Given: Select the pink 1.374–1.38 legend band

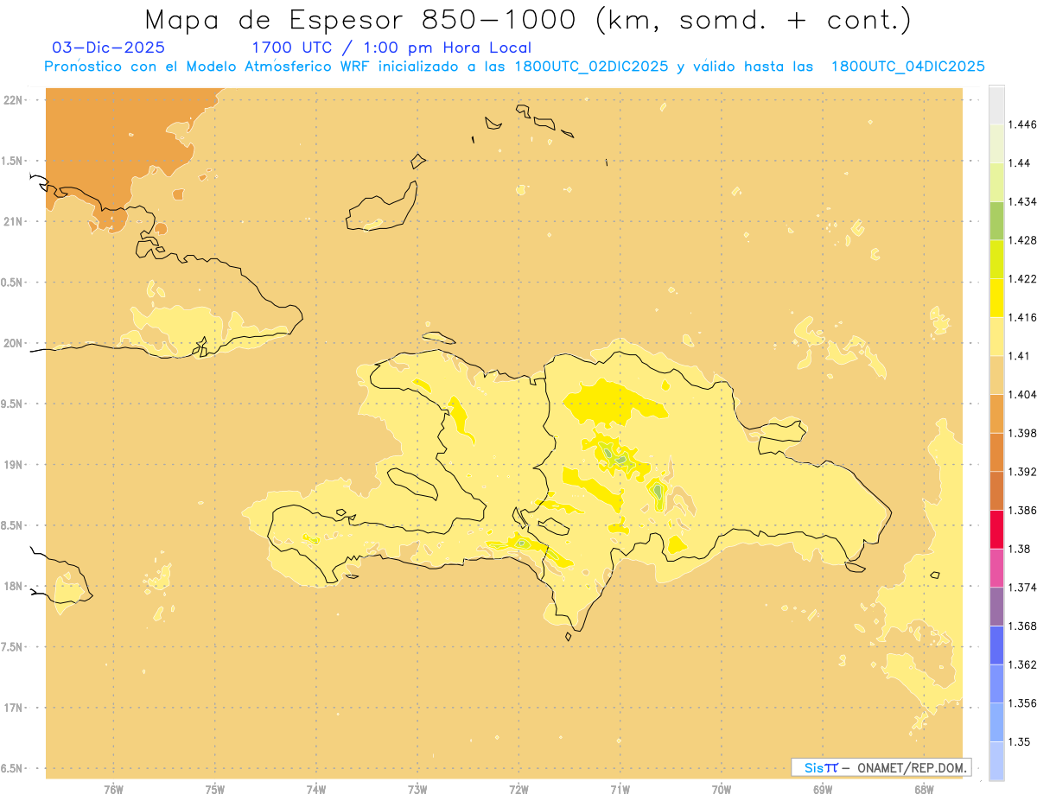Looking at the screenshot, I should click(x=996, y=568).
